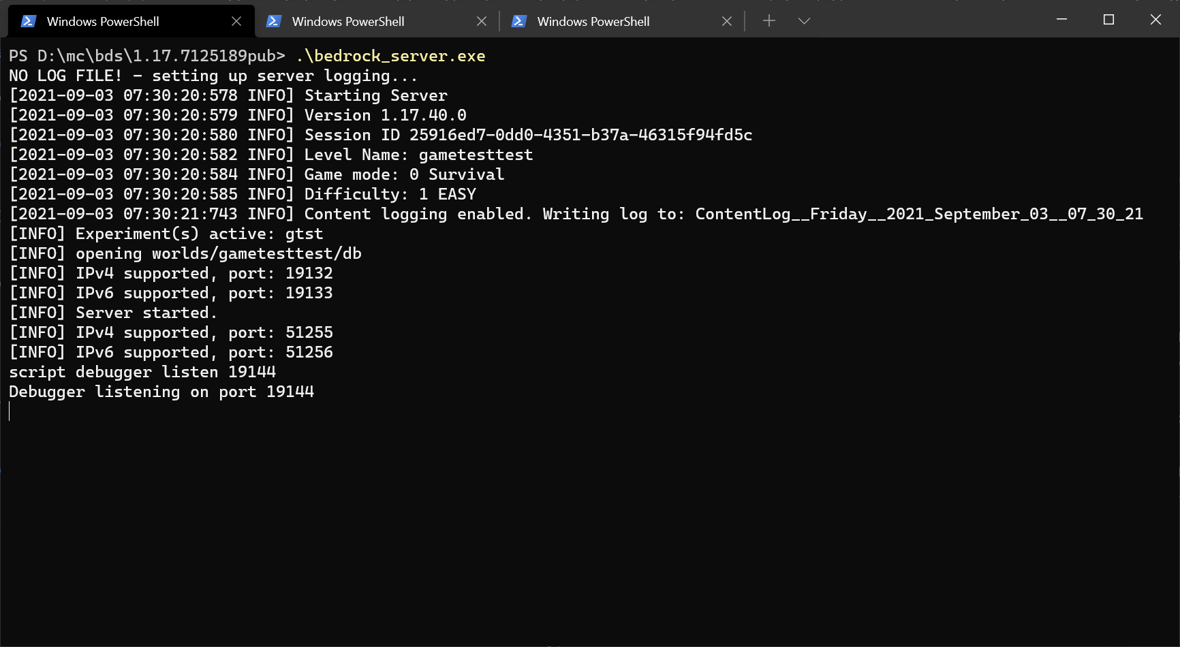Place cursor at the blinking terminal prompt
Image resolution: width=1180 pixels, height=647 pixels.
[x=10, y=411]
